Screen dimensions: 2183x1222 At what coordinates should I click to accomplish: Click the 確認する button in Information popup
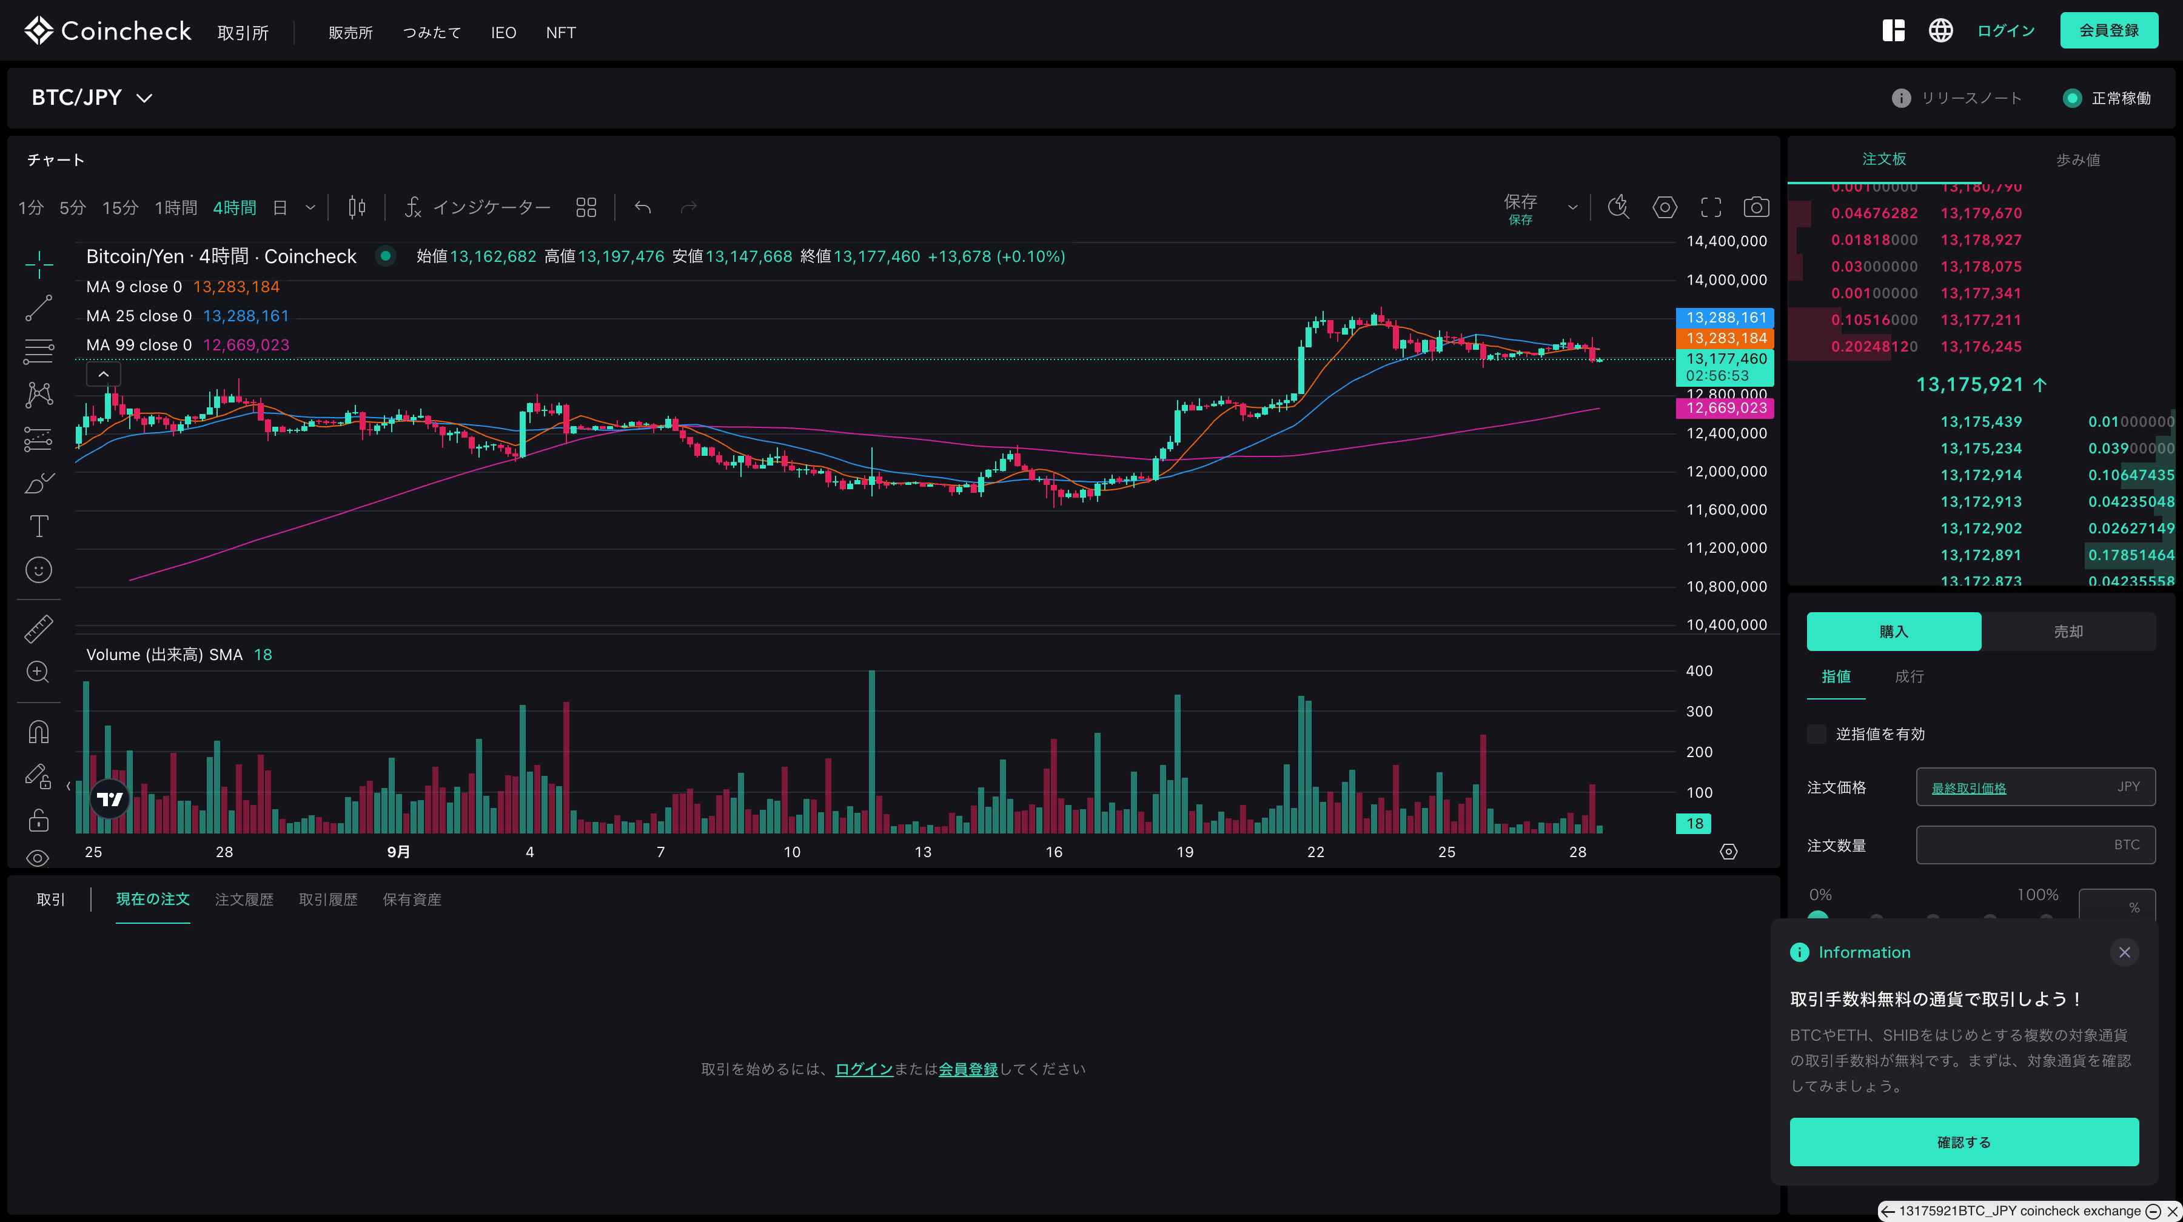pyautogui.click(x=1963, y=1143)
